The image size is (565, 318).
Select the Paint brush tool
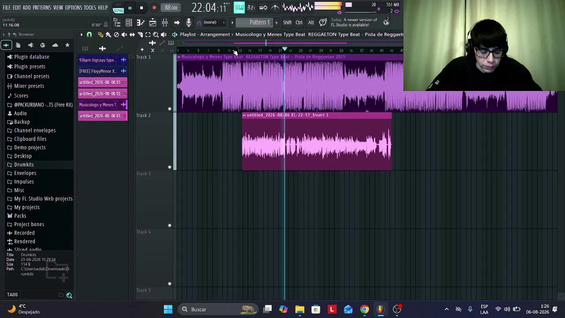(x=108, y=34)
